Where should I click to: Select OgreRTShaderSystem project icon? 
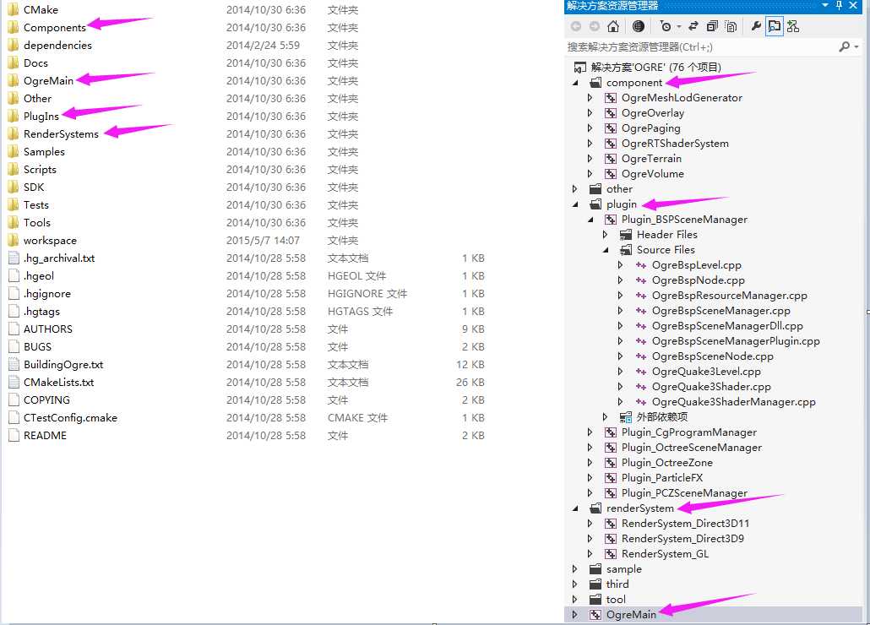pyautogui.click(x=611, y=144)
